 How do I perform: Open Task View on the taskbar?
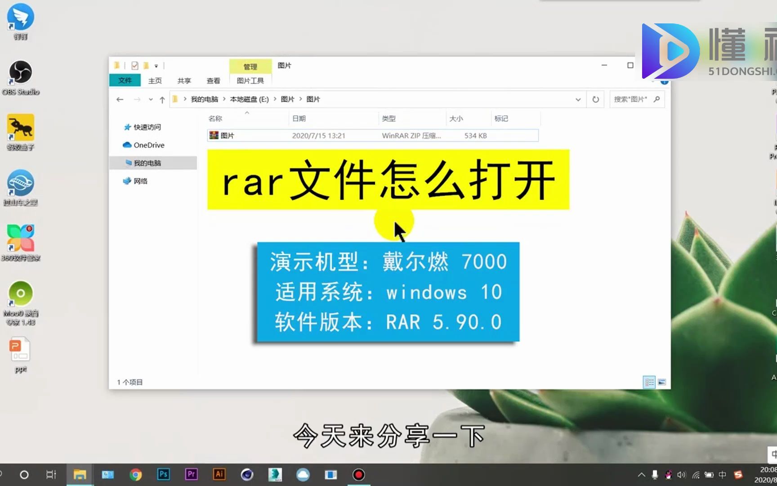coord(51,475)
